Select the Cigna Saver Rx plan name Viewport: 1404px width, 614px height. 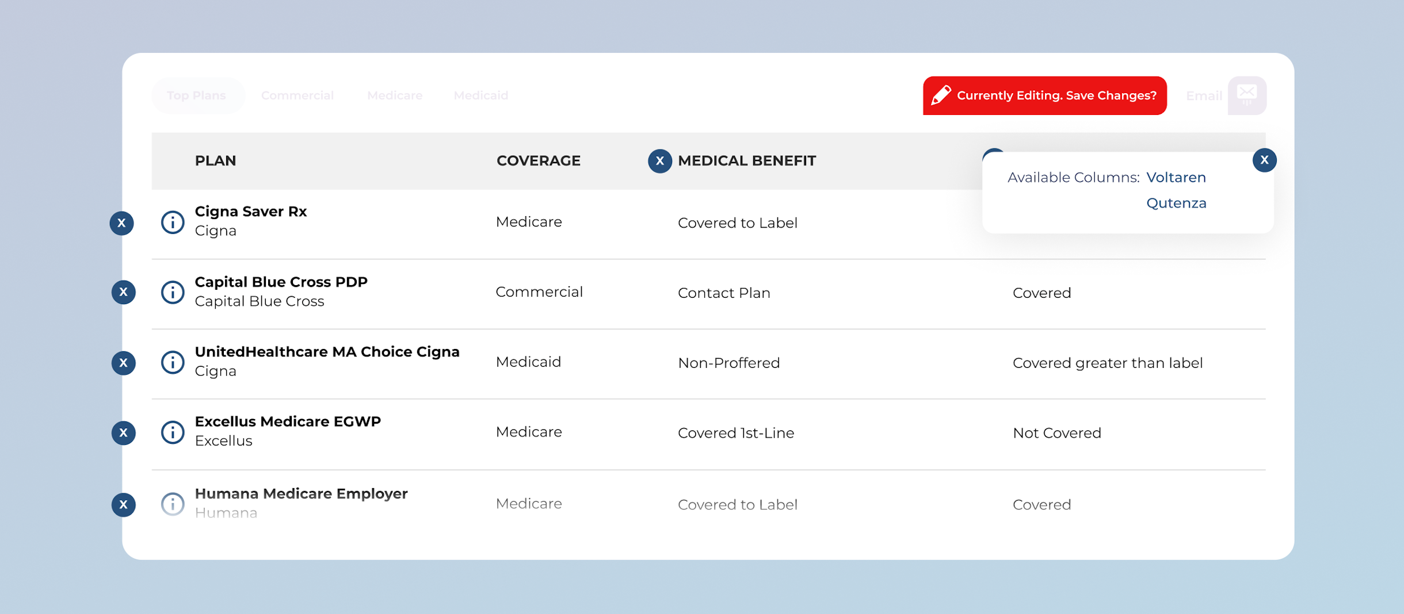click(251, 212)
